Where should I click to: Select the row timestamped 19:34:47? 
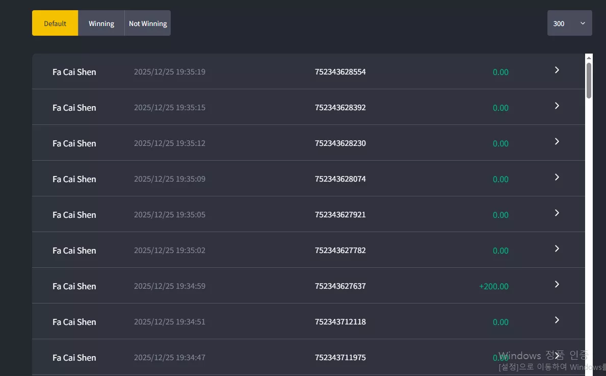(x=308, y=357)
